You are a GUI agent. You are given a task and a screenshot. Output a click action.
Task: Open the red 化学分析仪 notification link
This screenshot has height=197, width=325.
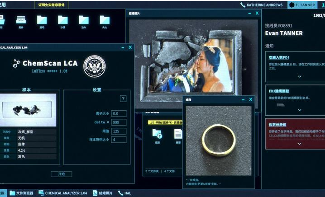pos(277,125)
